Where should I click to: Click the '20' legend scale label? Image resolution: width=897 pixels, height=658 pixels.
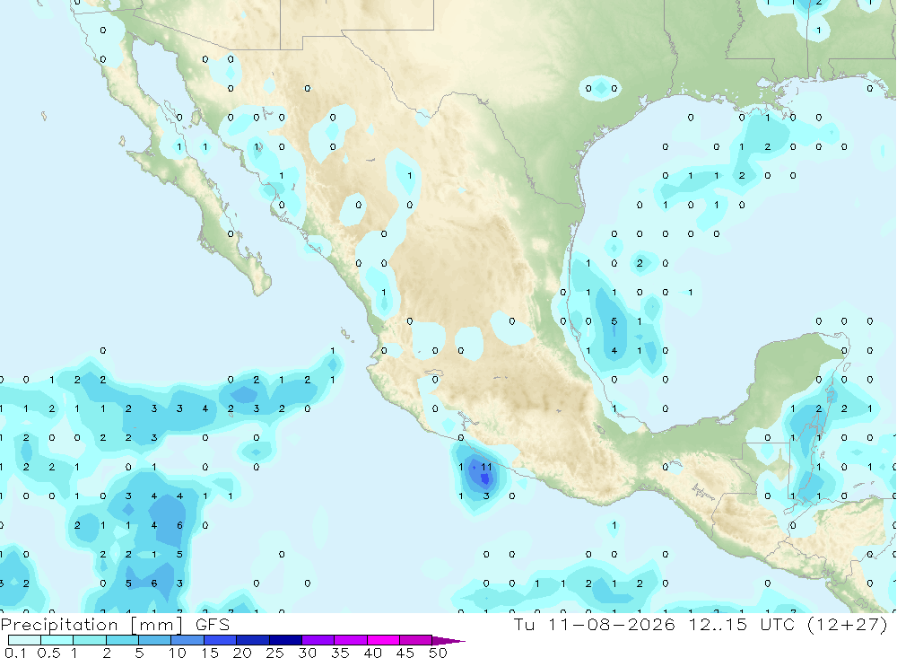pos(242,653)
